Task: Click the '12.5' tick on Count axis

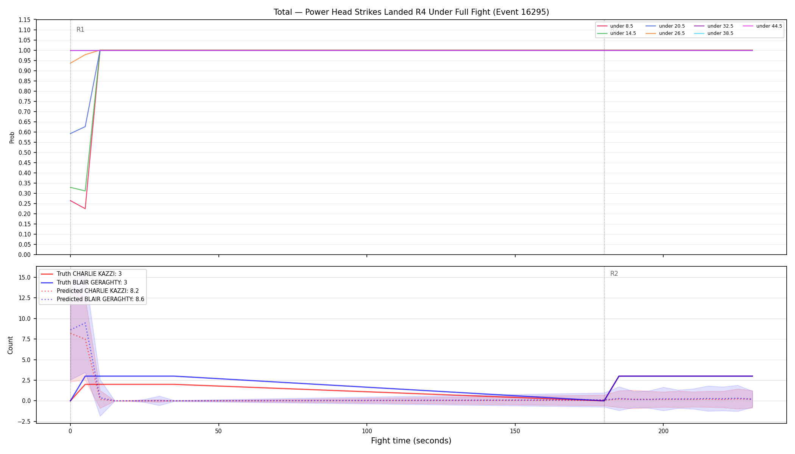Action: (x=25, y=298)
